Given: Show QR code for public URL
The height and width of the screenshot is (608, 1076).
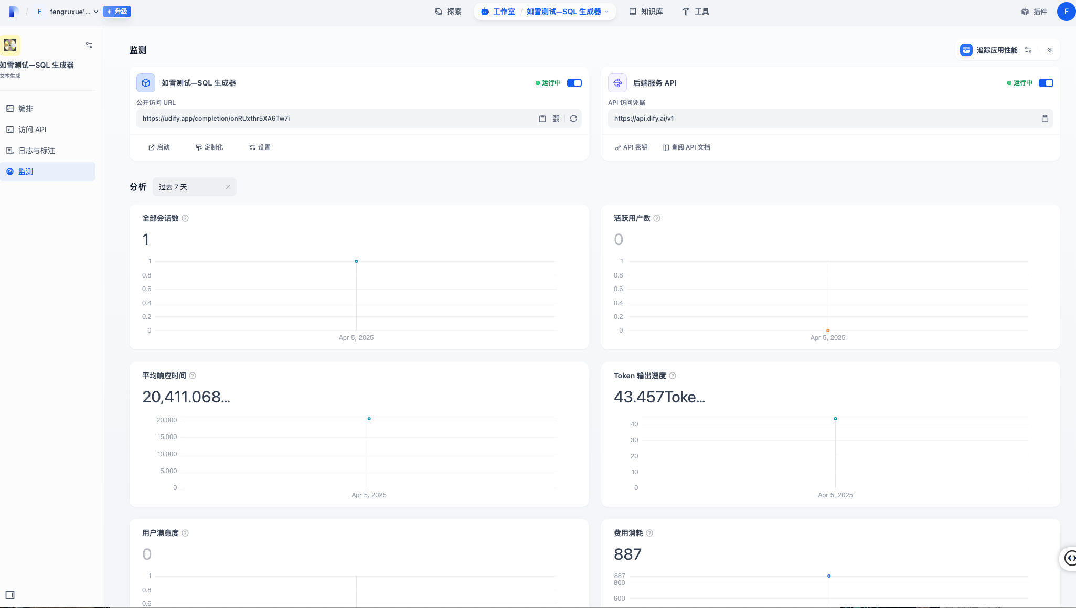Looking at the screenshot, I should click(556, 119).
